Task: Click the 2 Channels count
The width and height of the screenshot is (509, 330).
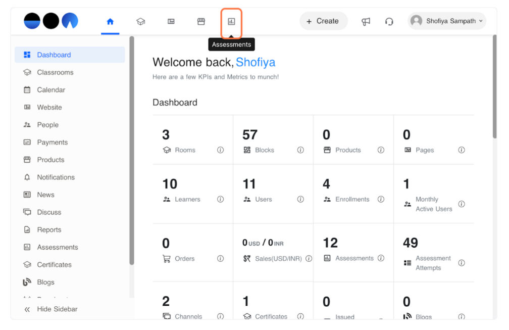Action: coord(166,301)
